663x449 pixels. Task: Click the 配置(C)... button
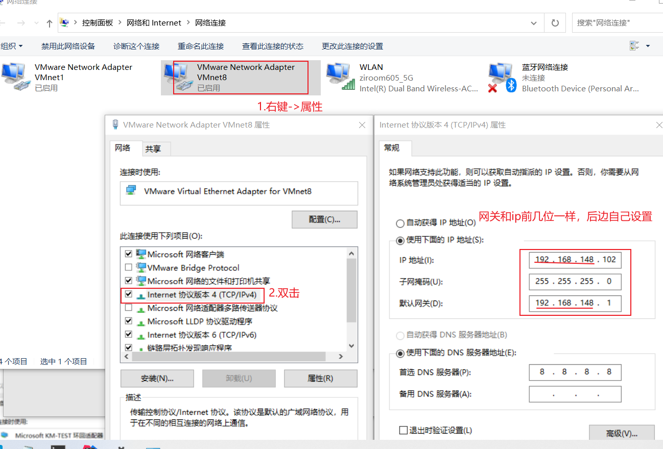[325, 219]
